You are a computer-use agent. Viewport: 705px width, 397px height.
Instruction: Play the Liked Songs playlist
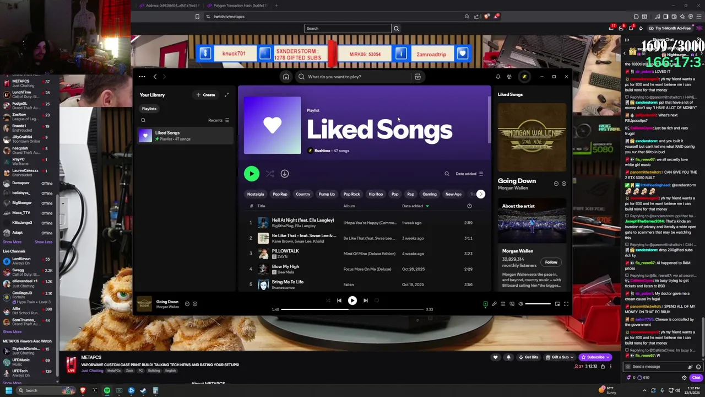click(252, 174)
